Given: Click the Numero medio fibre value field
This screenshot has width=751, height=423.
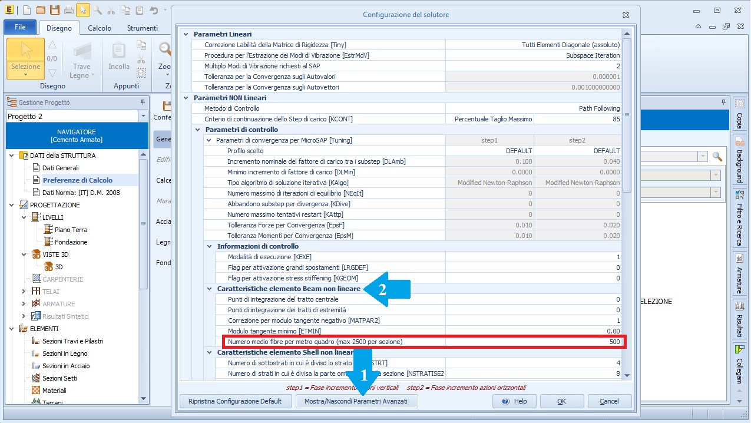Looking at the screenshot, I should pos(534,342).
